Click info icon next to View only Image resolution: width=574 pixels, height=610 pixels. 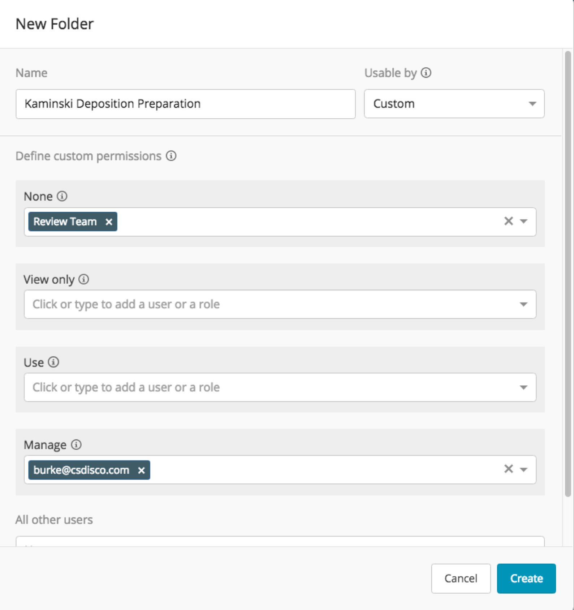pos(84,279)
